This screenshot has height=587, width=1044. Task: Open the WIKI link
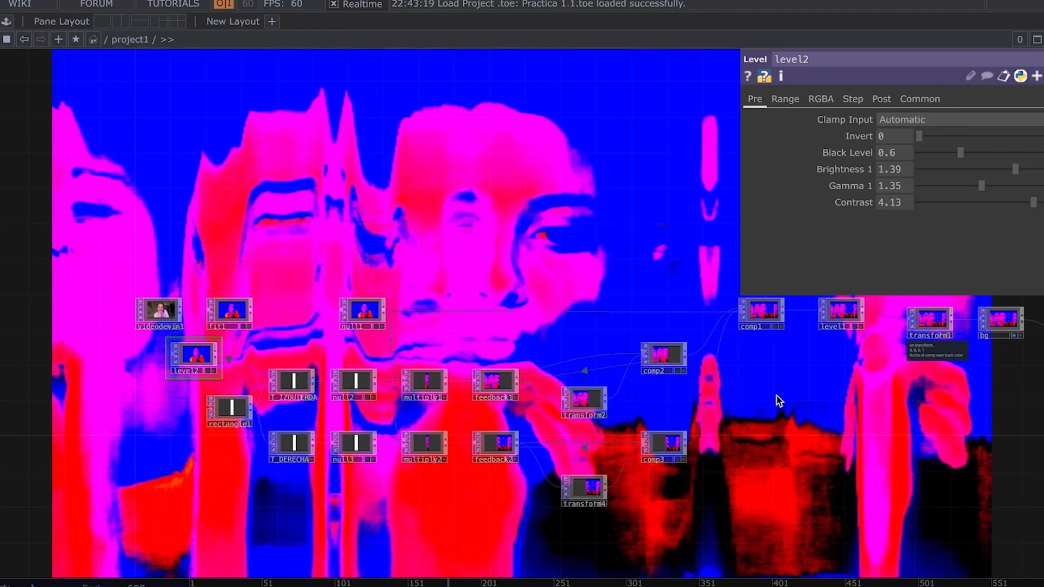point(20,4)
